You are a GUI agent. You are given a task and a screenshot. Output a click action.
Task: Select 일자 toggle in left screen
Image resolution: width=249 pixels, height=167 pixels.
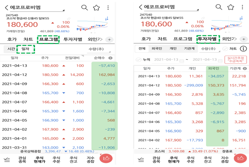coord(26,49)
